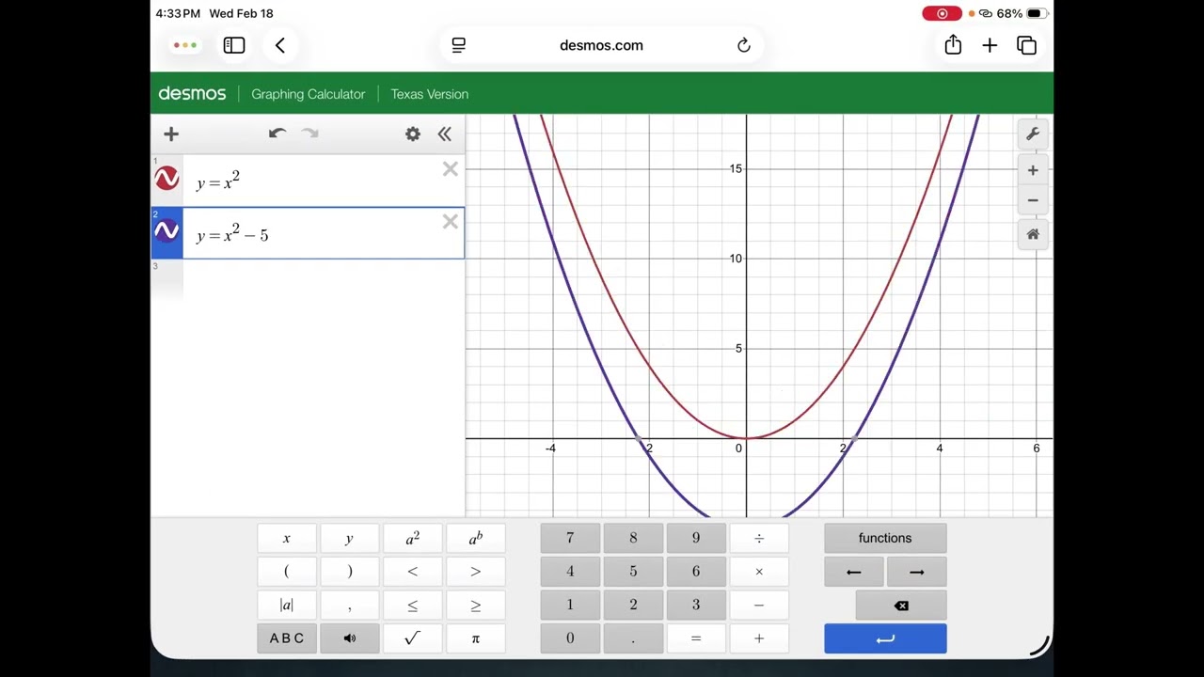Tap the right parenthesis key

click(349, 572)
